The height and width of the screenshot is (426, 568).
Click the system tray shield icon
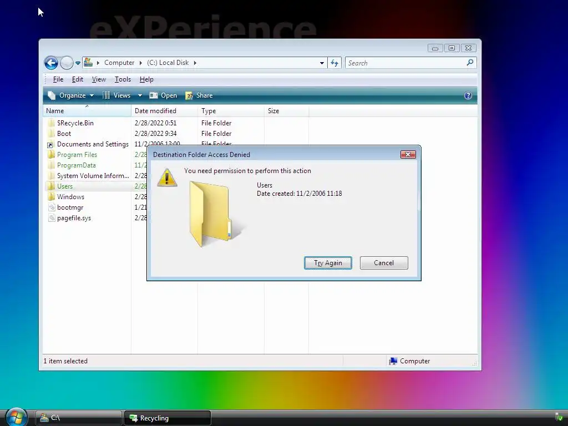(x=559, y=417)
